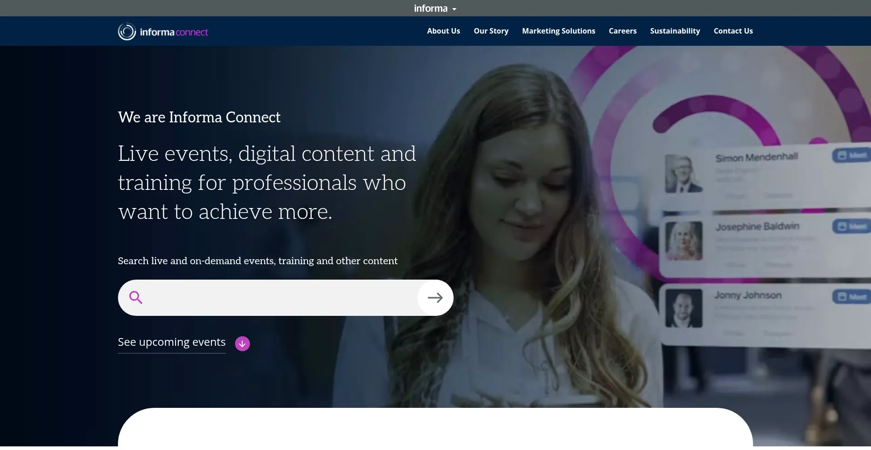Open the Our Story page
871x450 pixels.
491,31
